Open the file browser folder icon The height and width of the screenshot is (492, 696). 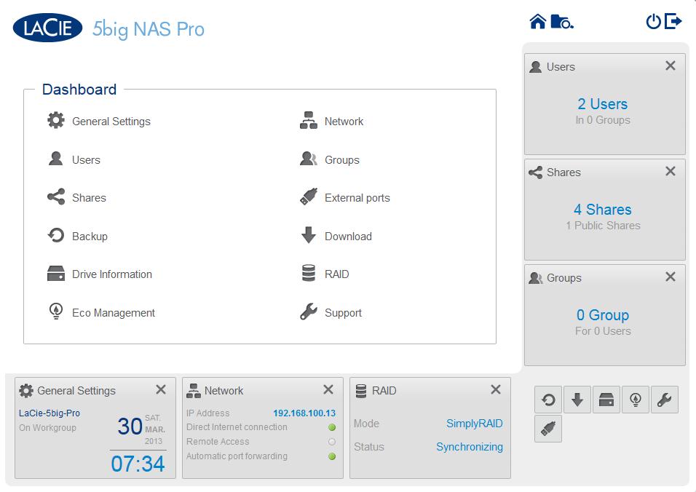pos(562,21)
